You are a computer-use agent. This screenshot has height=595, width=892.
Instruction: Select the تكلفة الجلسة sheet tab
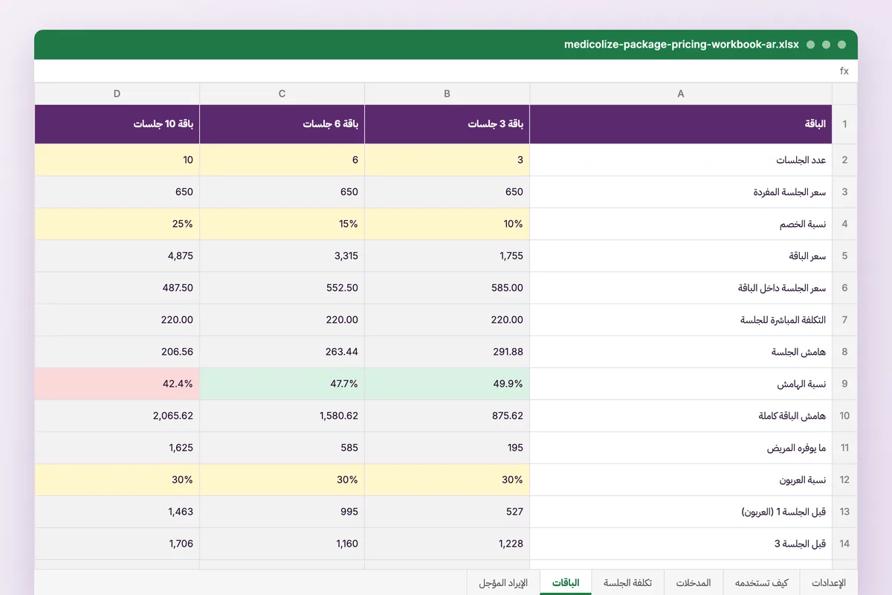628,582
